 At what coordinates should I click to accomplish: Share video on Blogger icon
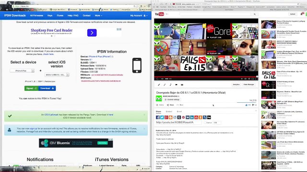click(171, 117)
